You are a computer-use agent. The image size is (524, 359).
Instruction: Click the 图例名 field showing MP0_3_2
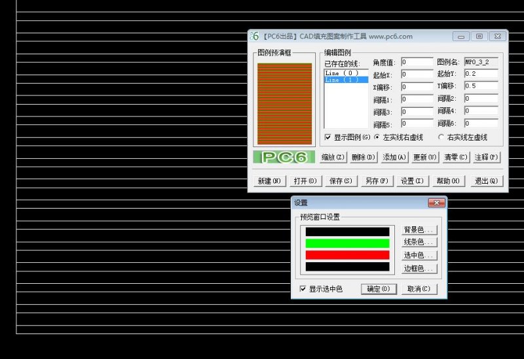click(x=481, y=62)
